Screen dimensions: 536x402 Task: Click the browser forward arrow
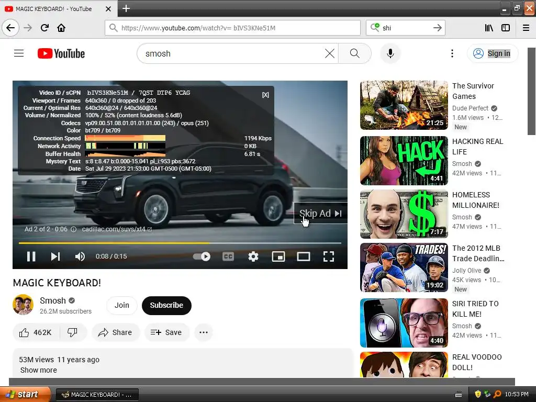pyautogui.click(x=28, y=28)
